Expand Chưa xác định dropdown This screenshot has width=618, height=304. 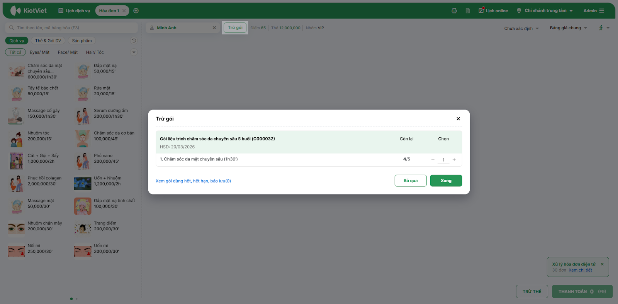pos(521,28)
